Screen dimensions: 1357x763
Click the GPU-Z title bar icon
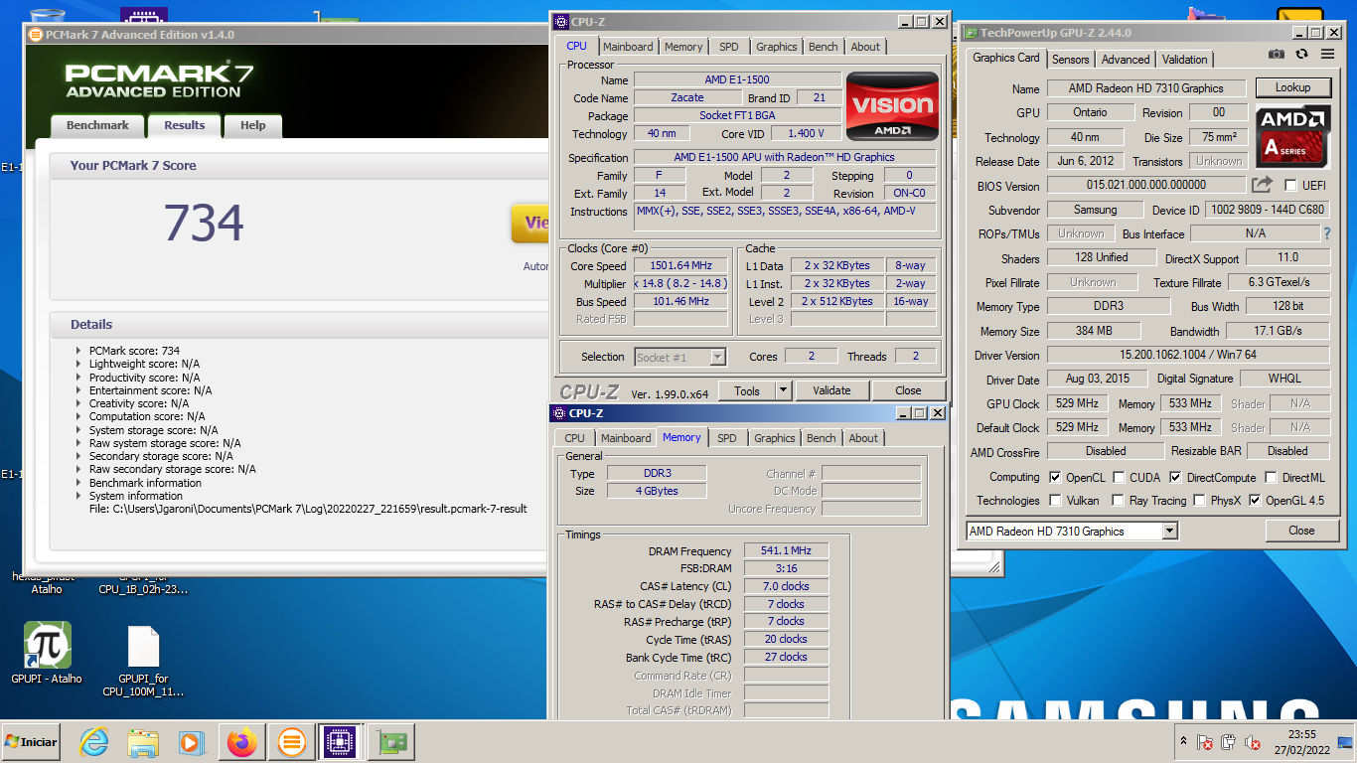(x=971, y=33)
